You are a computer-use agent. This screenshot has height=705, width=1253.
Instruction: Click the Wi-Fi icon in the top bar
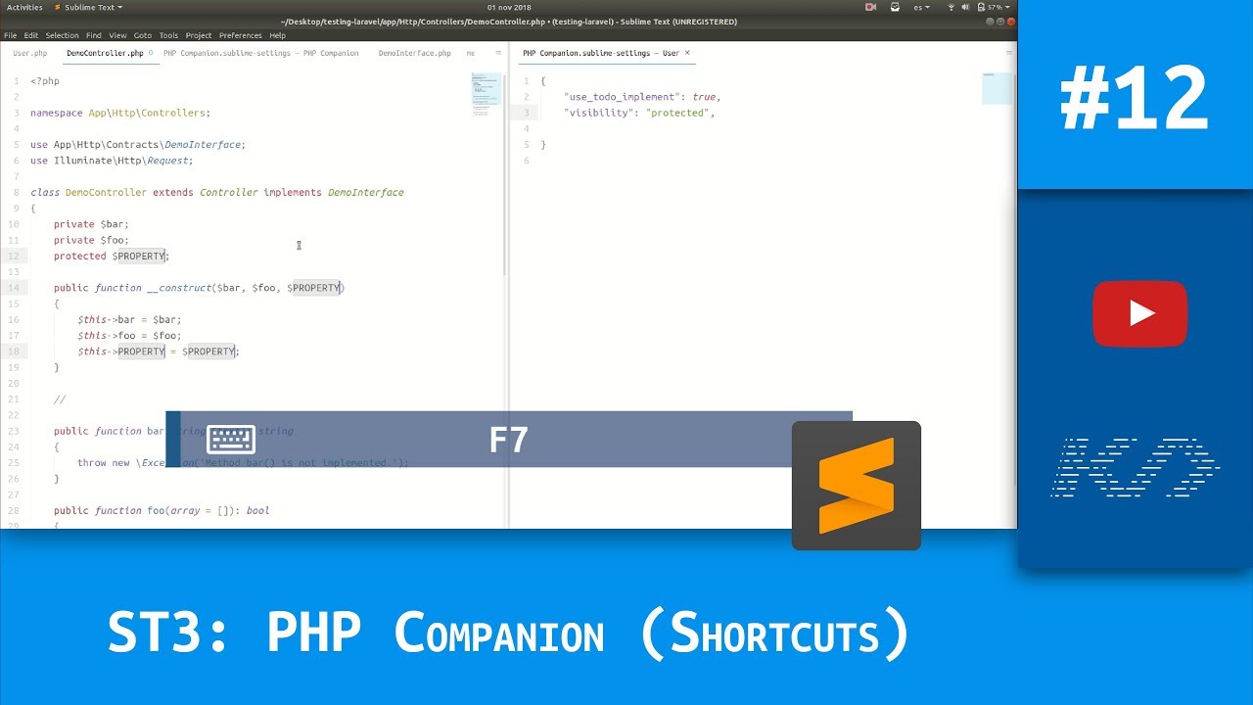point(951,6)
